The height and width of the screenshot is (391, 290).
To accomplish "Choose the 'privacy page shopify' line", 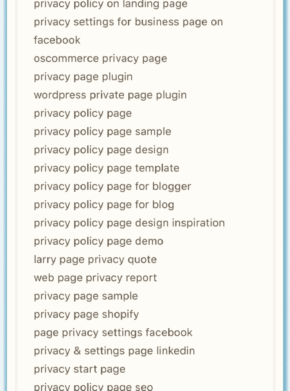I will pos(87,314).
